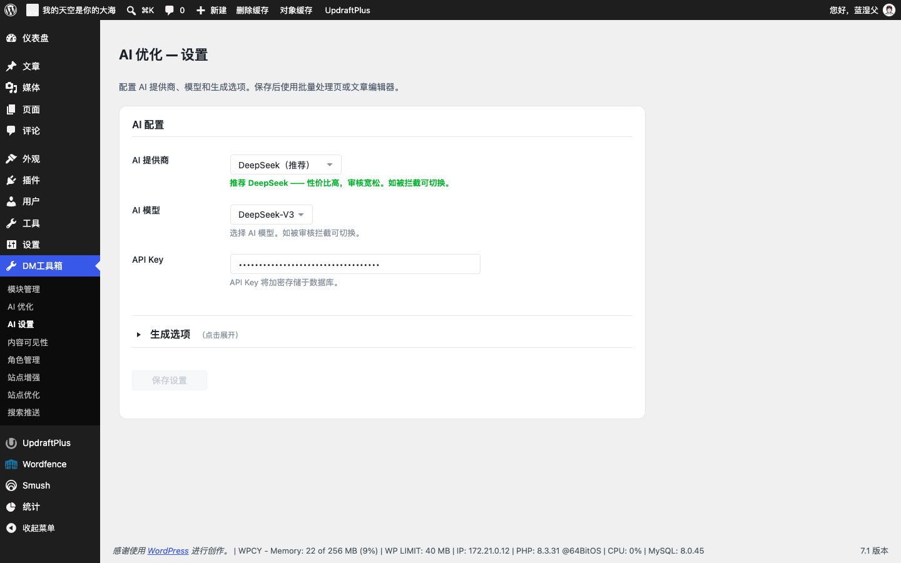Viewport: 901px width, 563px height.
Task: Expand the 生成选项 section
Action: point(170,335)
